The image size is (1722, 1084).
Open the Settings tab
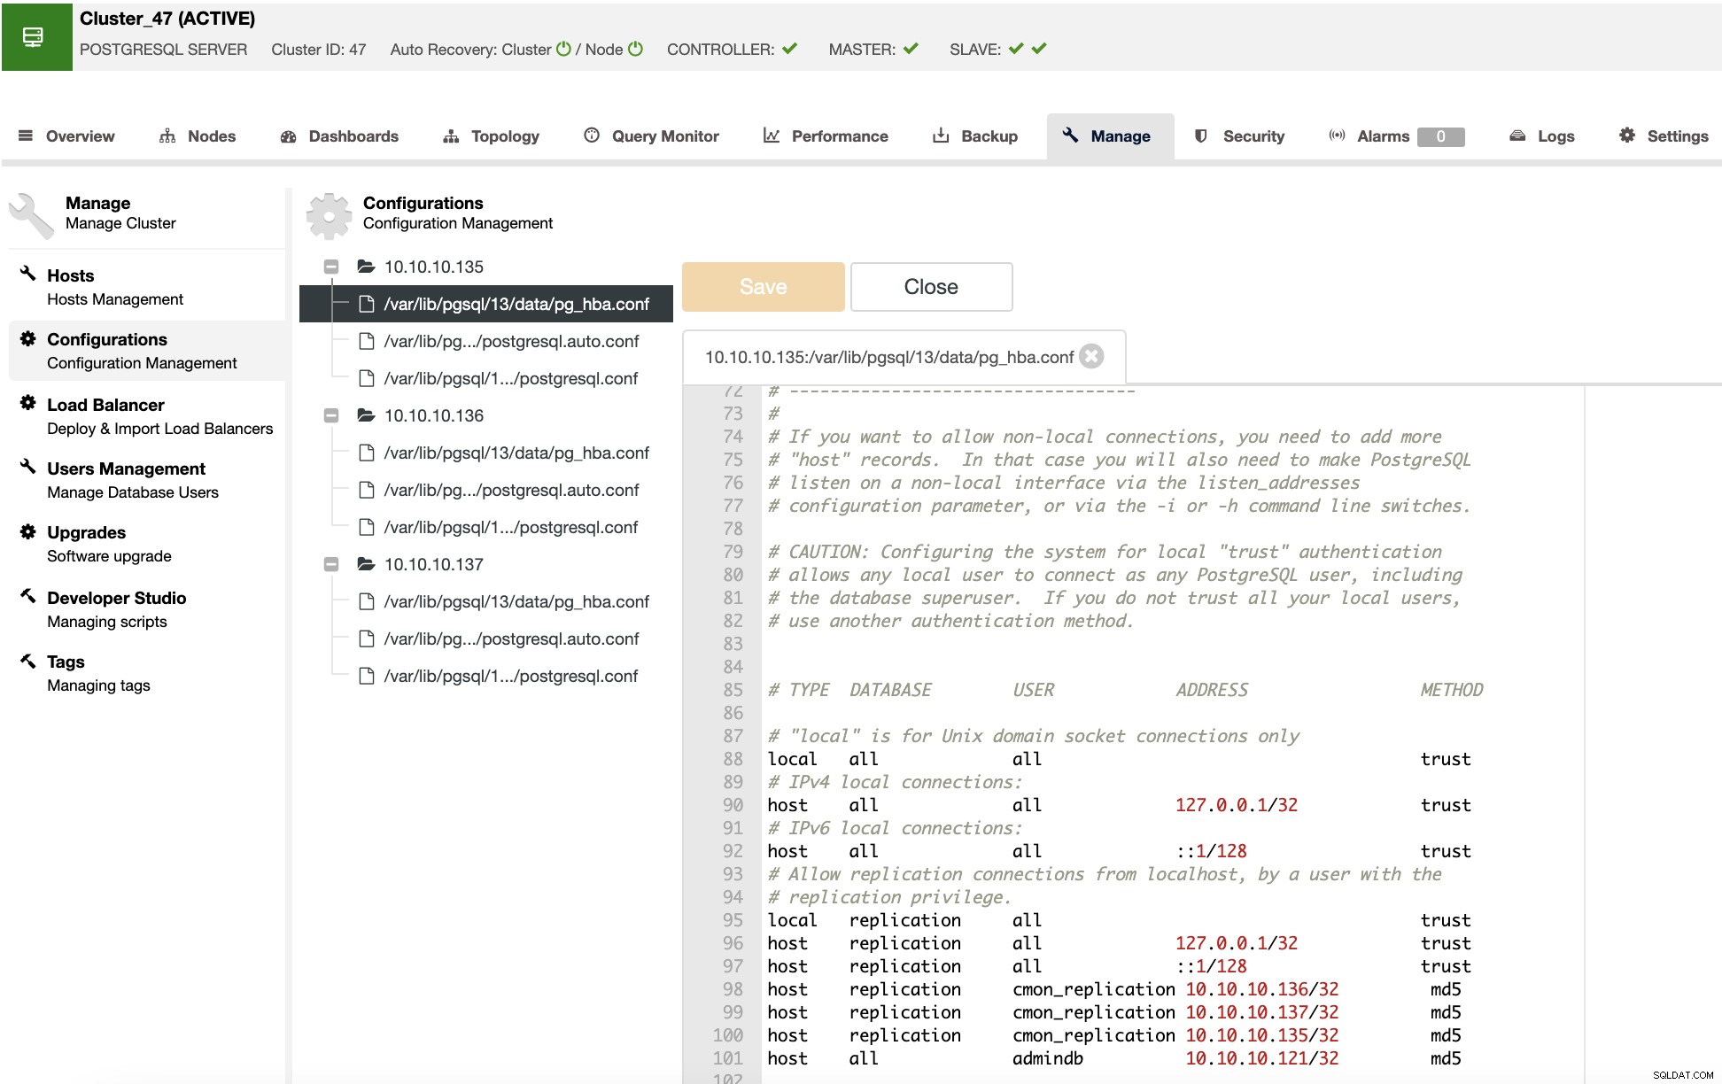pos(1664,136)
